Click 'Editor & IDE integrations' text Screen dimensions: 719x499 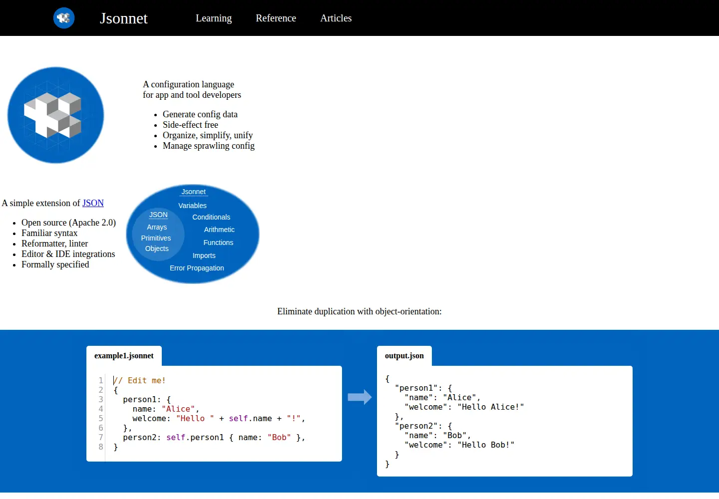(68, 254)
